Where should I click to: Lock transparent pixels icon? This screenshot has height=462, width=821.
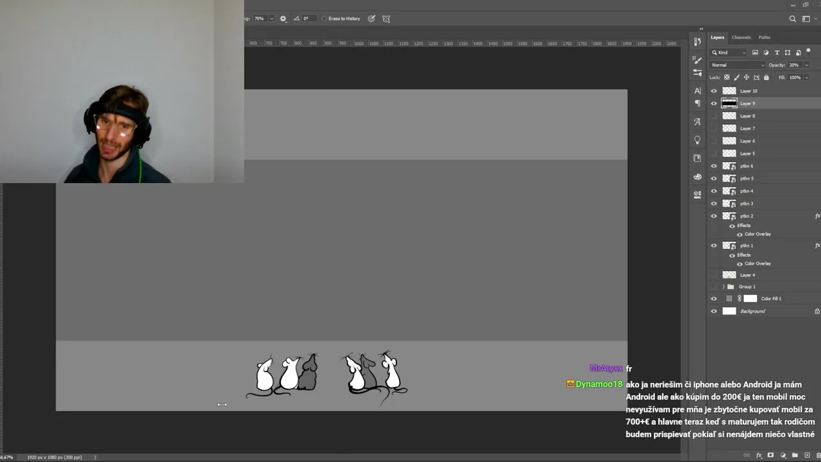click(x=727, y=78)
